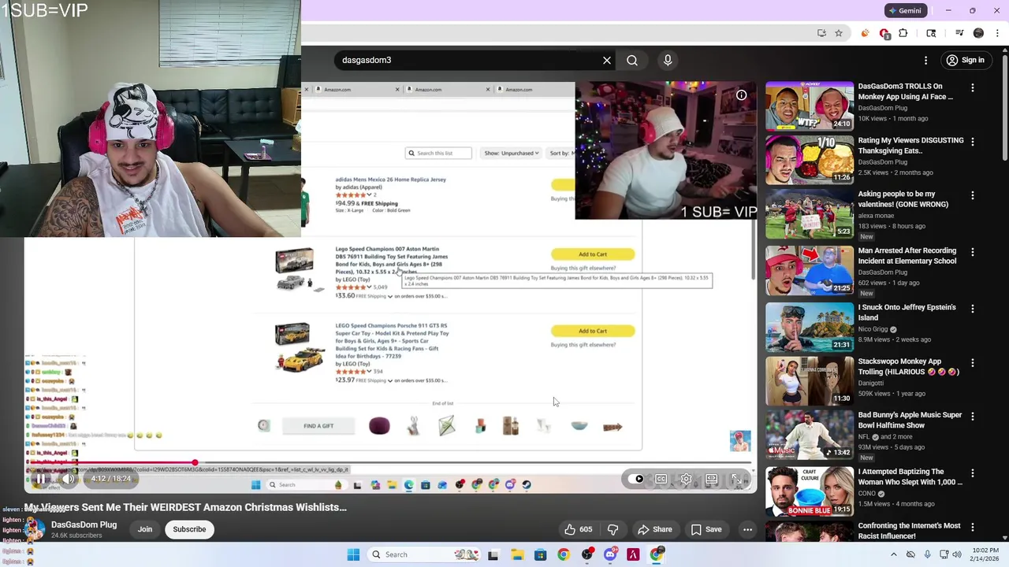
Task: Click the Windows taskbar Search box
Action: click(x=423, y=554)
